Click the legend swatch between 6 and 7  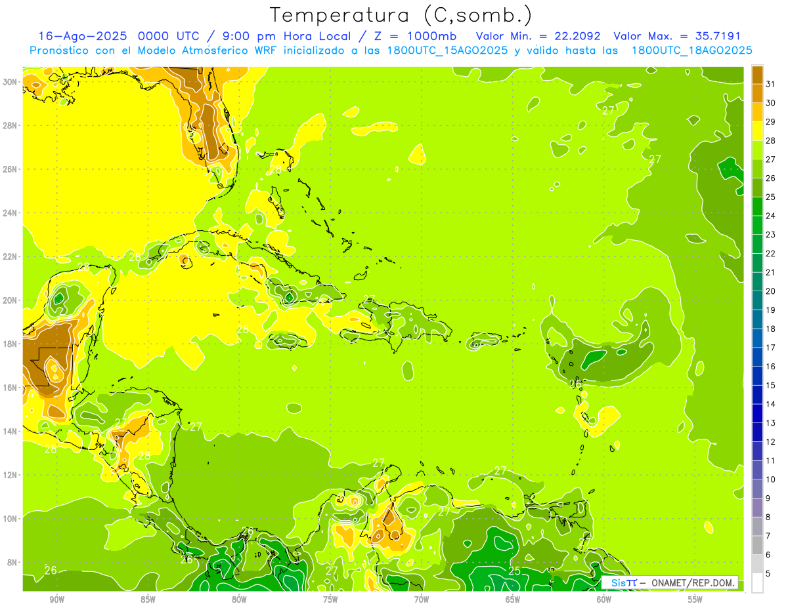click(x=757, y=545)
